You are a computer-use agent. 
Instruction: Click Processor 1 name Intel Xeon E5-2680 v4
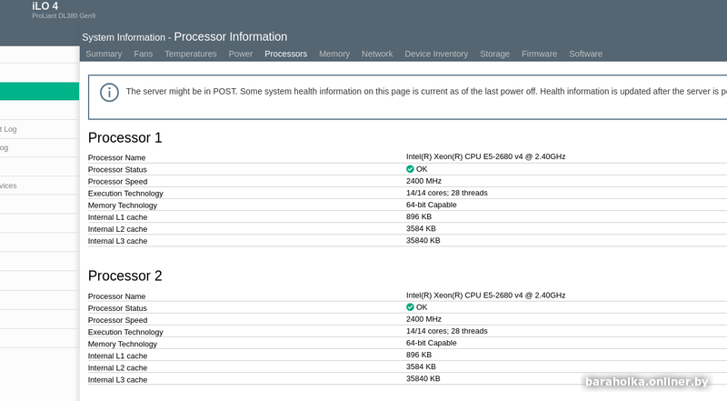click(485, 157)
